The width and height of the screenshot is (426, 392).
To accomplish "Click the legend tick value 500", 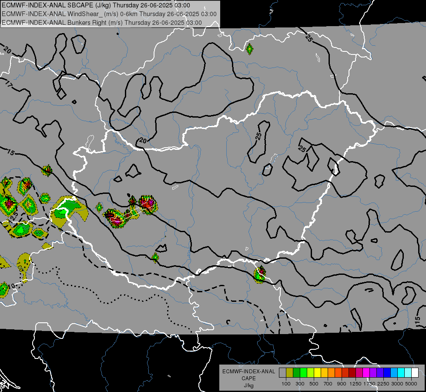I will pos(314,384).
